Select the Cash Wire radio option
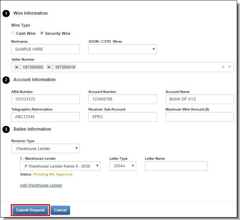Viewport: 240px width, 220px height. 13,33
